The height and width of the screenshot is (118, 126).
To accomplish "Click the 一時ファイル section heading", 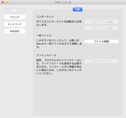I will [44, 35].
